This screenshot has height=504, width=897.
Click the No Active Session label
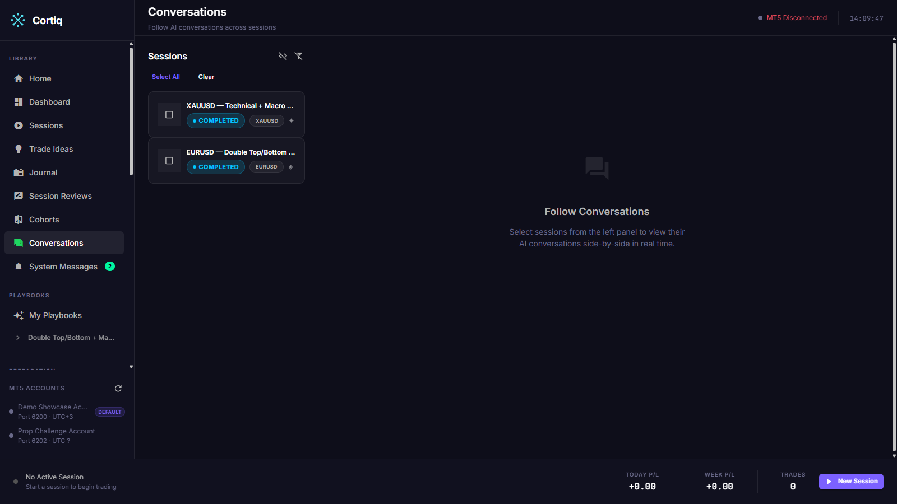[54, 477]
